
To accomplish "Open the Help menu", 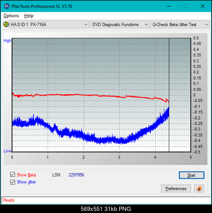I will pos(29,16).
